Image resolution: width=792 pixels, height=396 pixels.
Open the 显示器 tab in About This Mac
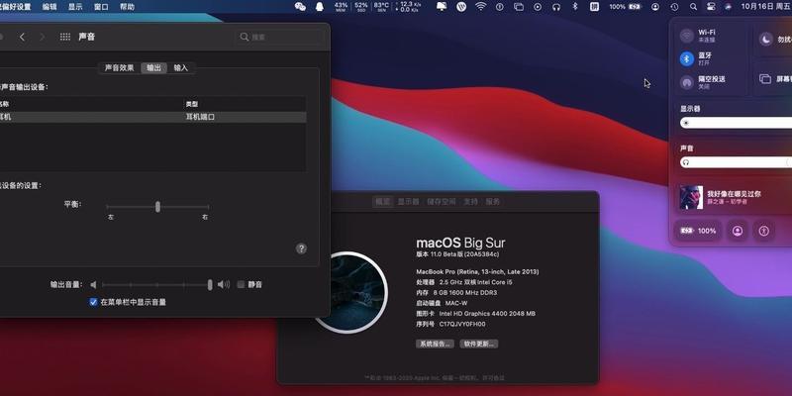tap(408, 202)
